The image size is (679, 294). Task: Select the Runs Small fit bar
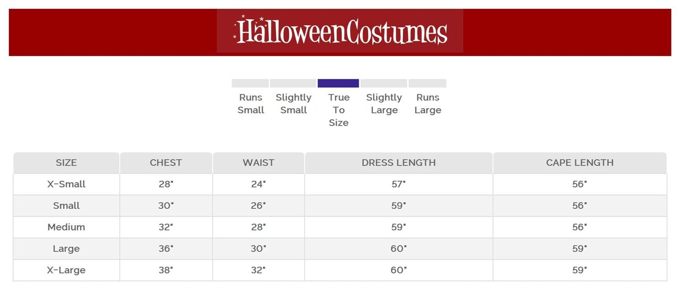pos(250,83)
